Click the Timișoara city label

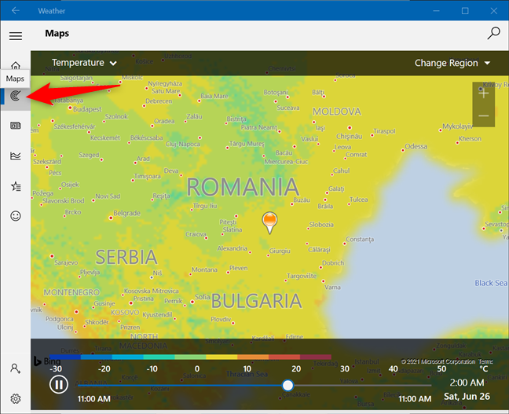[148, 176]
